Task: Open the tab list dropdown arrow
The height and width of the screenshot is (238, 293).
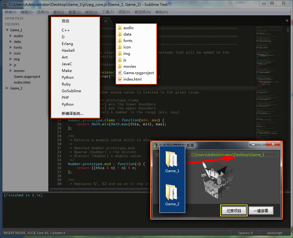Action: [x=287, y=21]
